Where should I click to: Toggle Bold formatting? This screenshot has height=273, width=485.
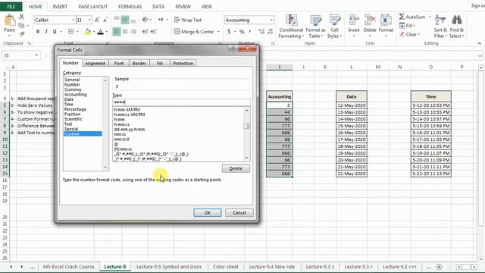pyautogui.click(x=38, y=32)
